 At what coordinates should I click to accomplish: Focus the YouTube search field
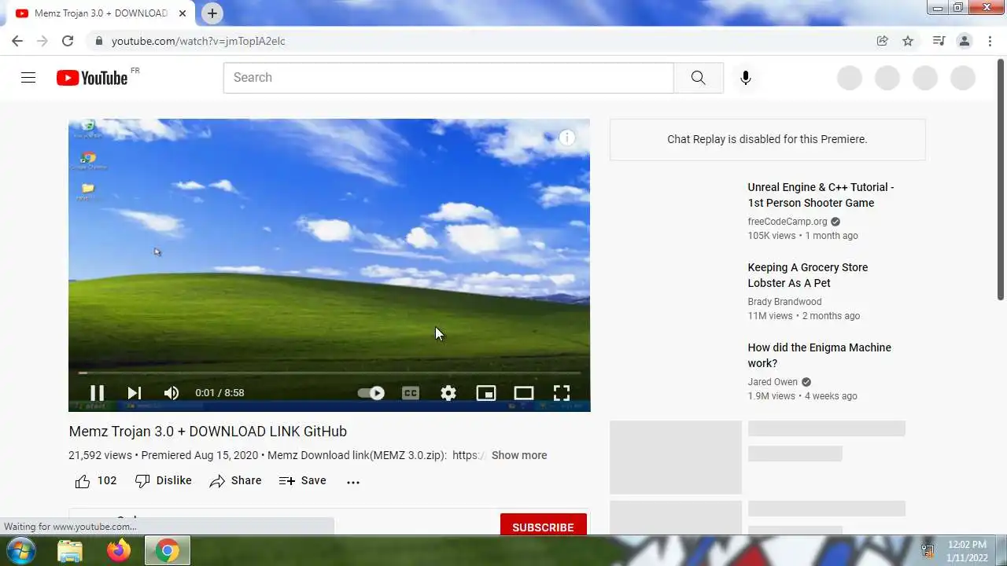448,78
